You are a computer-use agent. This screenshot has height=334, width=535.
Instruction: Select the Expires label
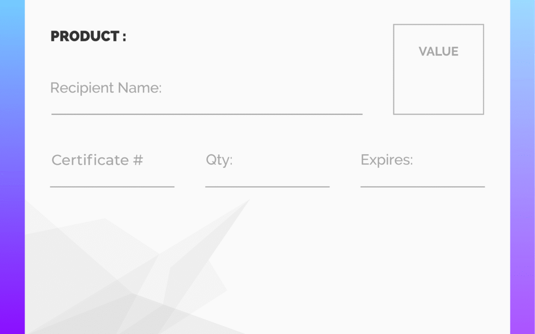pyautogui.click(x=386, y=160)
